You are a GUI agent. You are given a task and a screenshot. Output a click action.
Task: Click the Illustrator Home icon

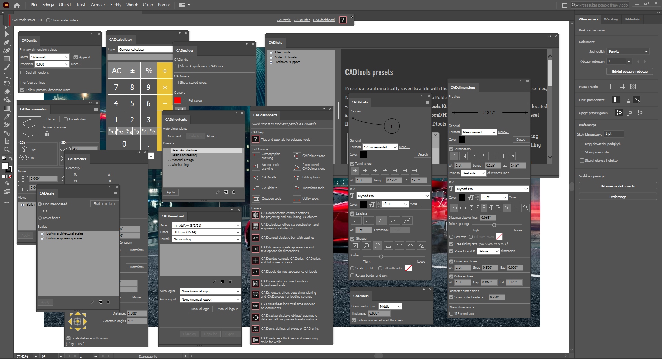[17, 5]
